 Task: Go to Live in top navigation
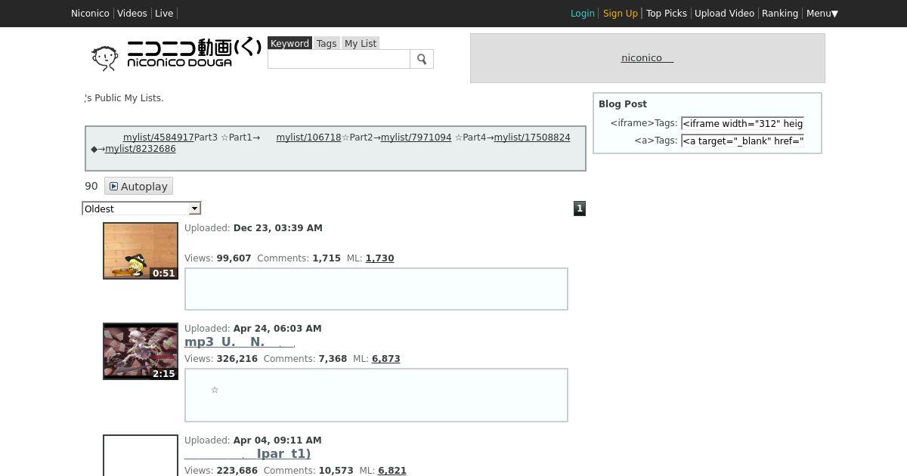click(164, 14)
